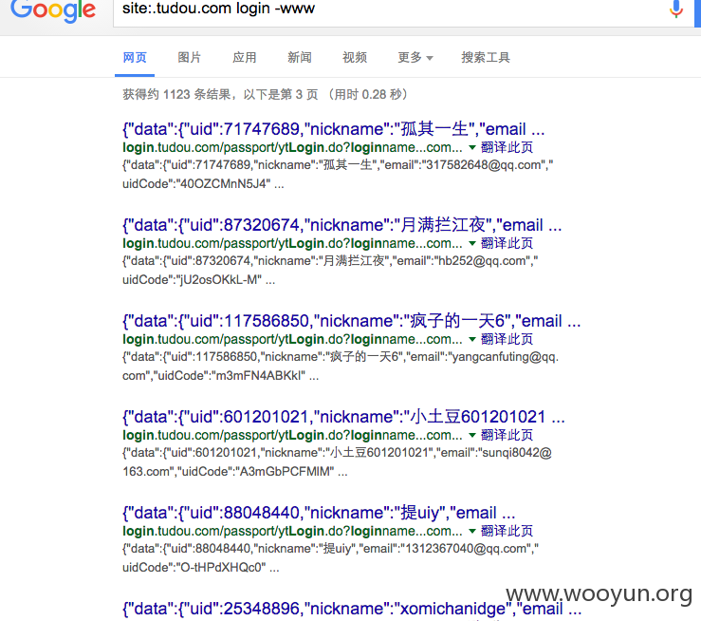Click snippet line uidCode jU2osOKkL-M

pos(198,279)
